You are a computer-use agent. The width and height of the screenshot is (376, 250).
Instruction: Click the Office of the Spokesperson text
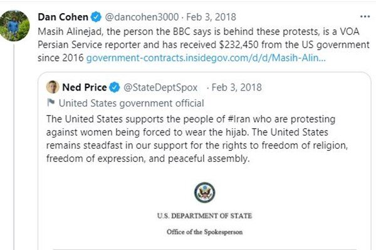pyautogui.click(x=204, y=231)
